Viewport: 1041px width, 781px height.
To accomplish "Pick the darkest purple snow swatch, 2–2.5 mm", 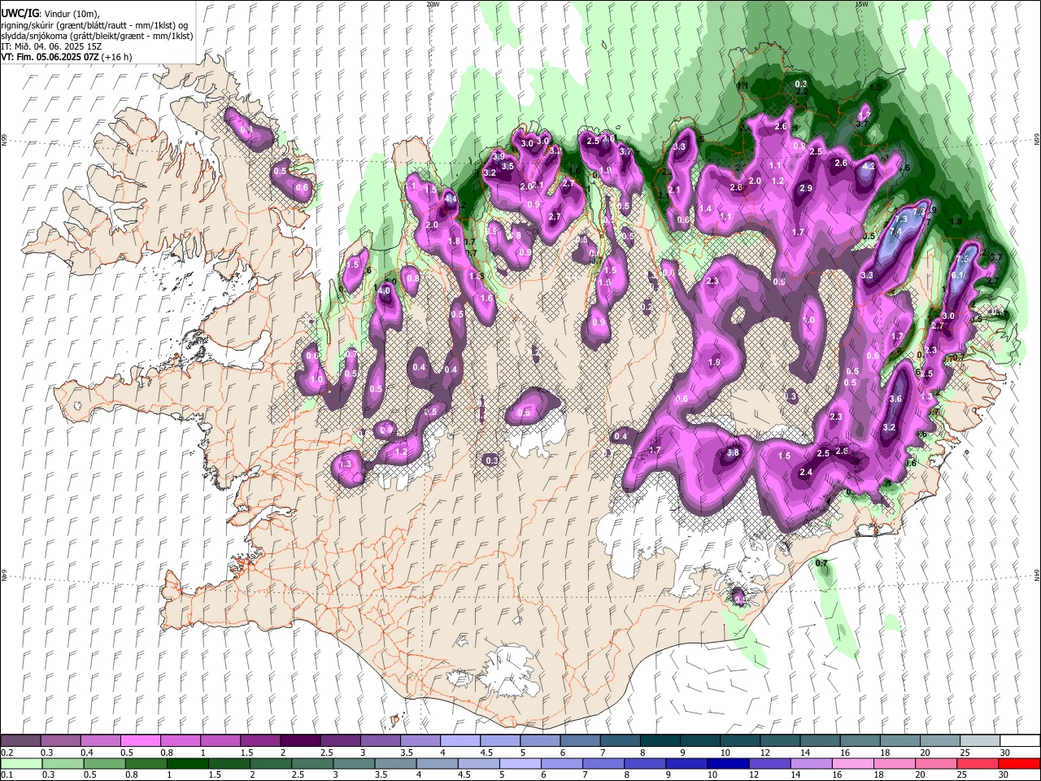I will [x=299, y=741].
